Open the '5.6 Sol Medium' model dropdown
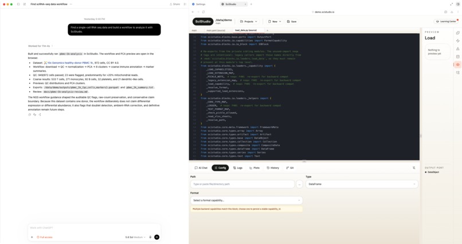The image size is (462, 244). tap(135, 237)
